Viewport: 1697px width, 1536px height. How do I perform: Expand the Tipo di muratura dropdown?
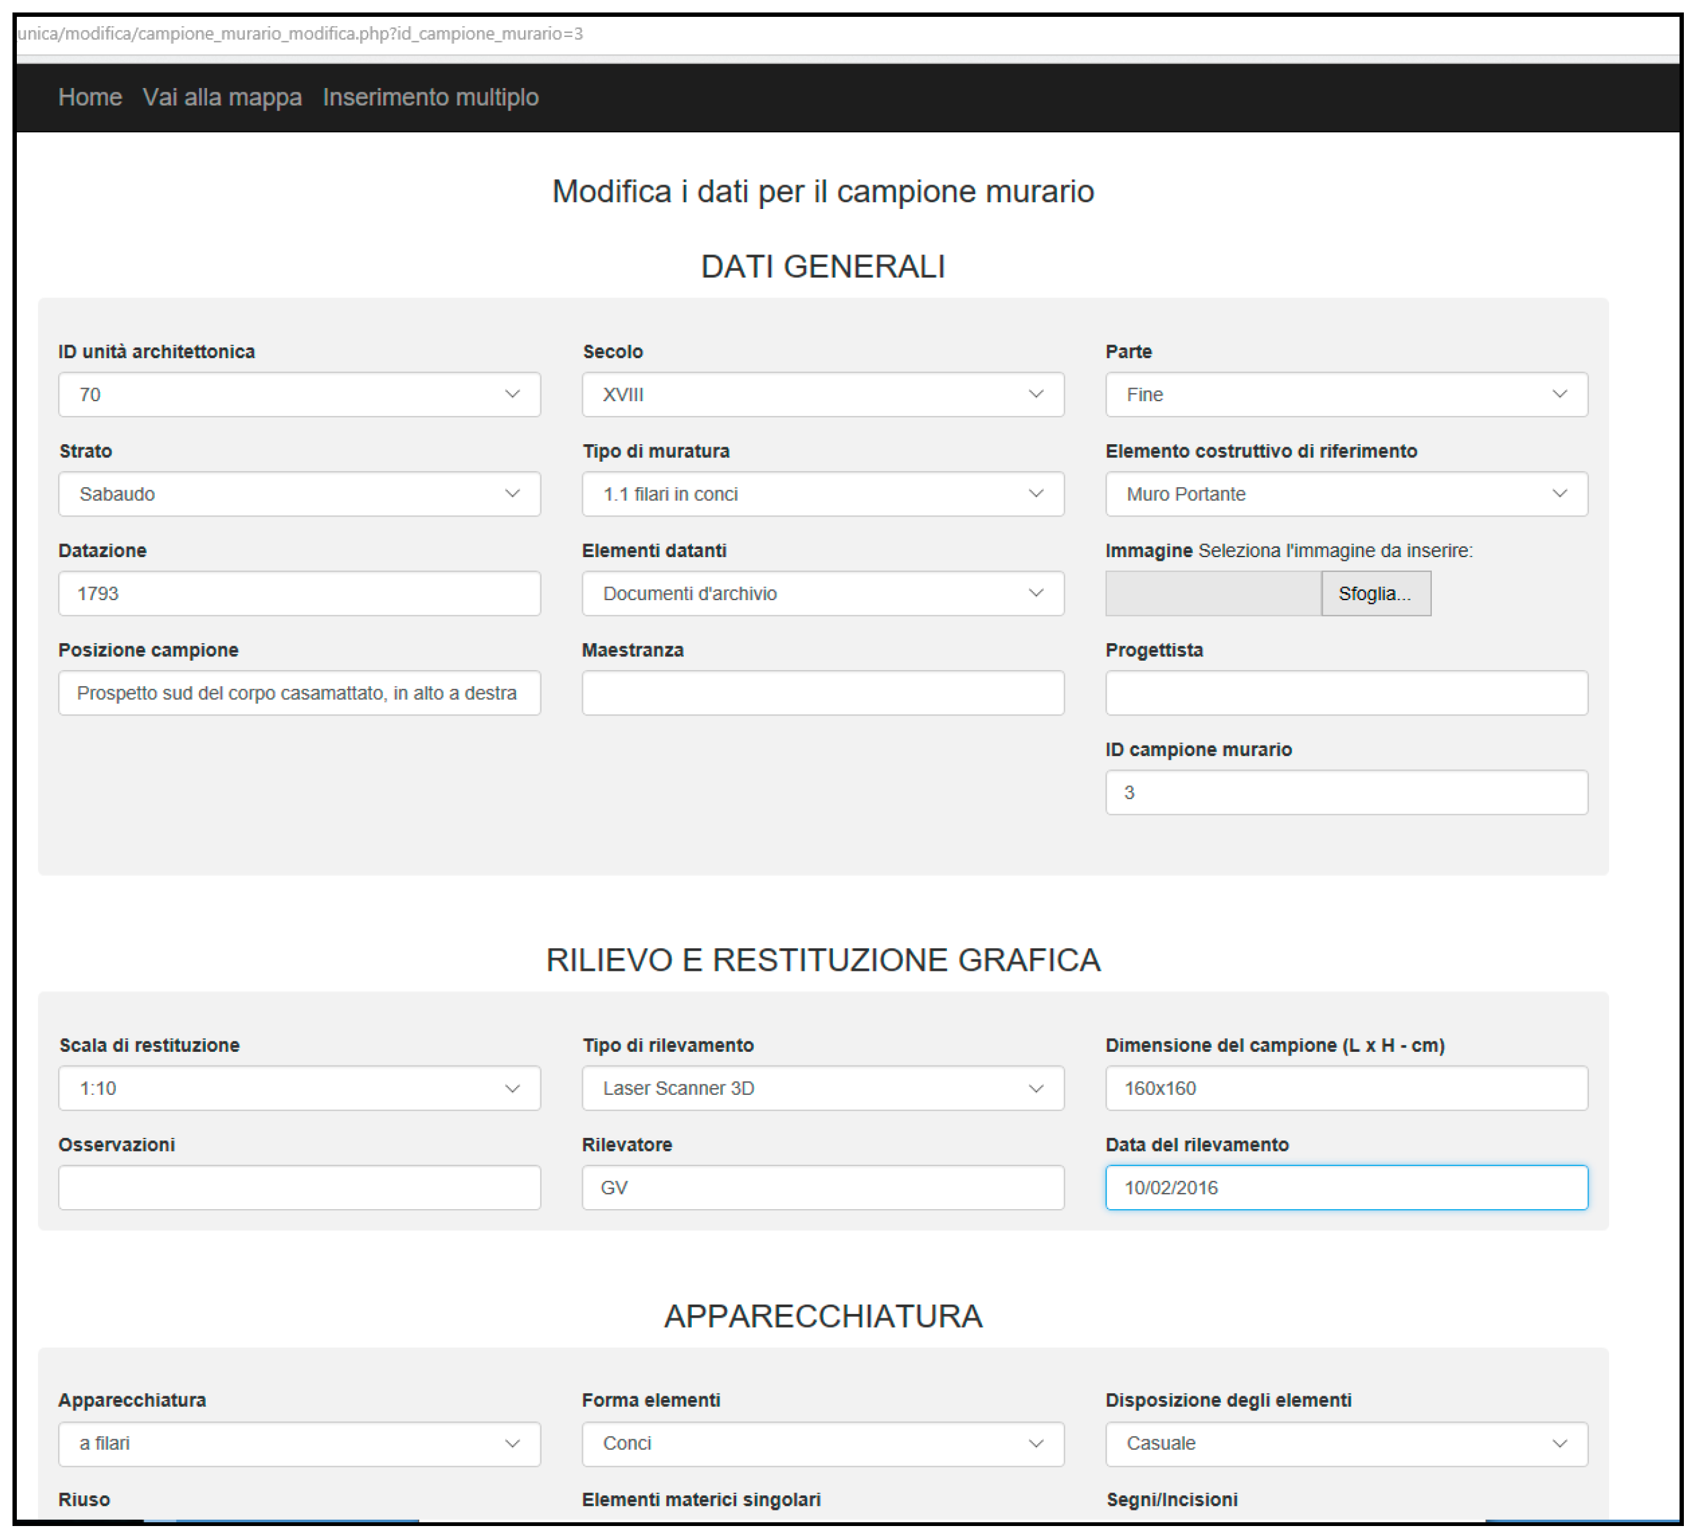coord(822,494)
